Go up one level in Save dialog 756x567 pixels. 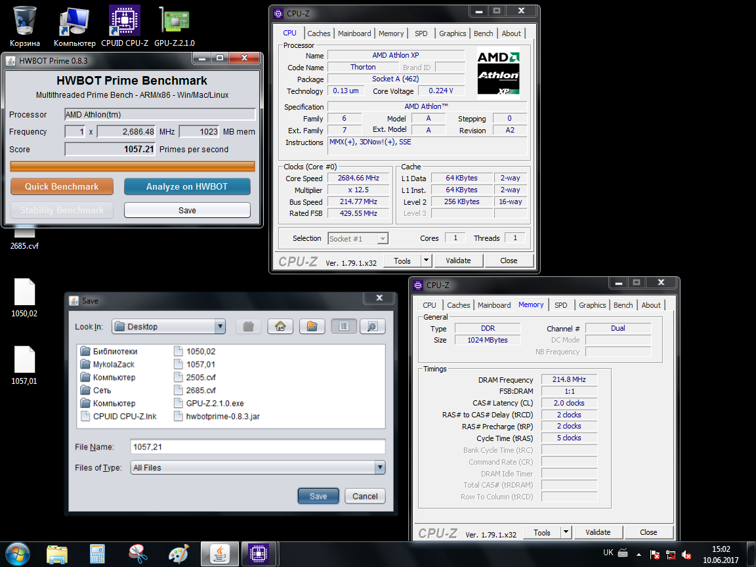248,326
